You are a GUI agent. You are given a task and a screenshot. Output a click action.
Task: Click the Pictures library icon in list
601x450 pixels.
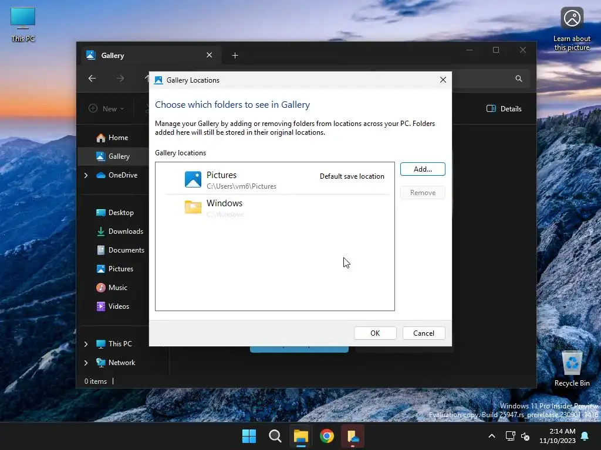(x=193, y=179)
